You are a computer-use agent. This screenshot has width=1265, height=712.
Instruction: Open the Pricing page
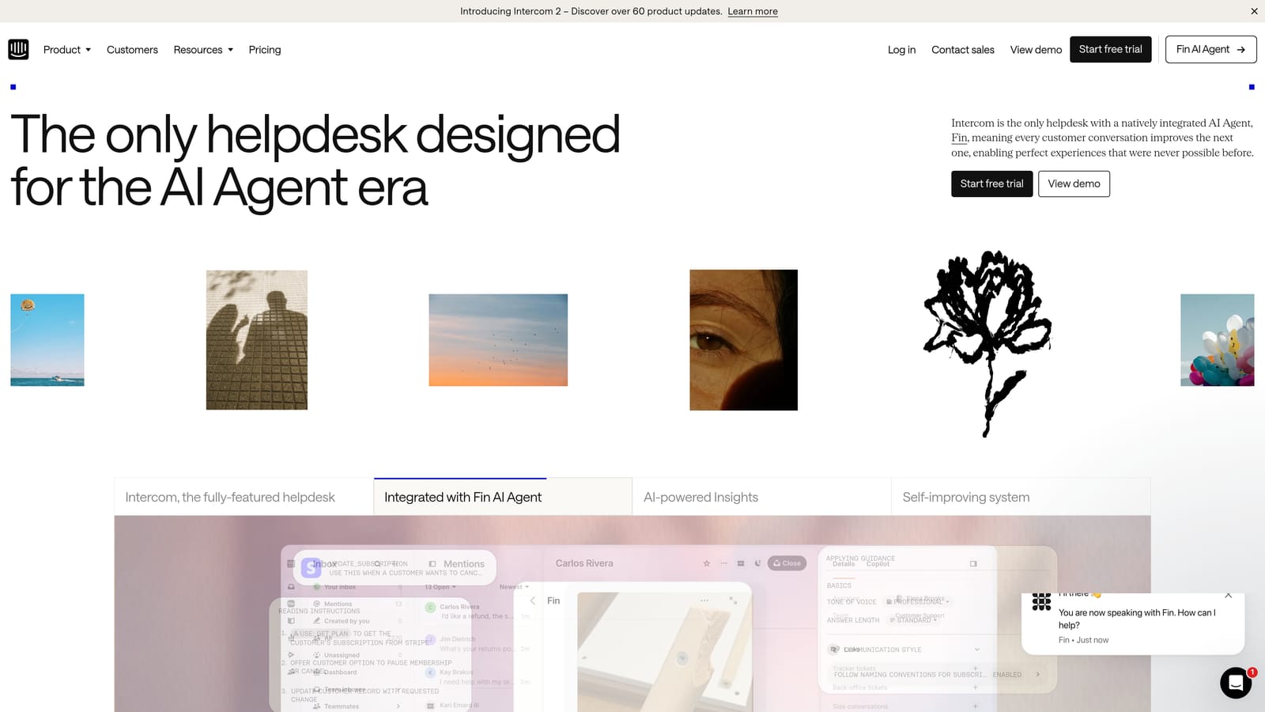tap(265, 50)
